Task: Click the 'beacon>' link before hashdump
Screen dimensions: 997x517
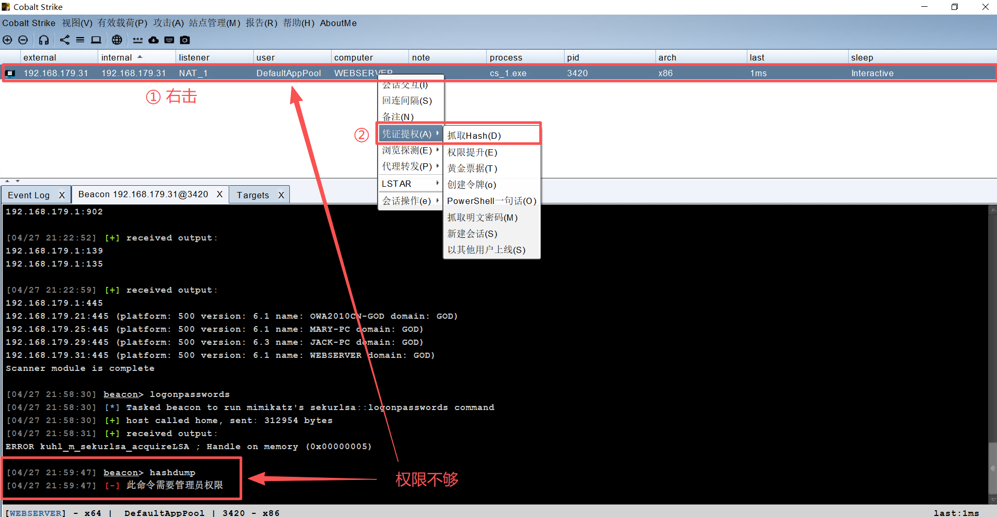Action: pyautogui.click(x=123, y=473)
